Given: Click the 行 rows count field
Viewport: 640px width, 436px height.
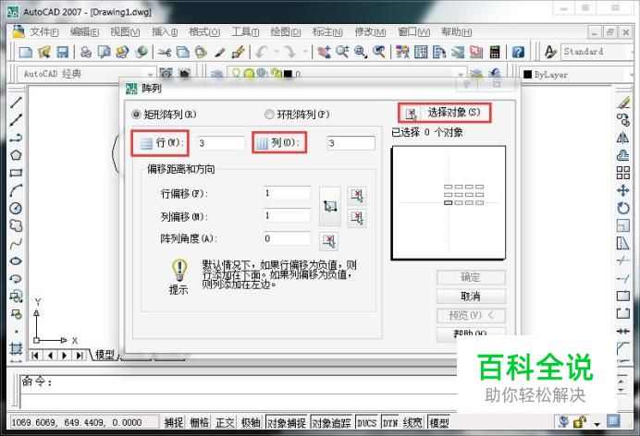Looking at the screenshot, I should (x=221, y=143).
